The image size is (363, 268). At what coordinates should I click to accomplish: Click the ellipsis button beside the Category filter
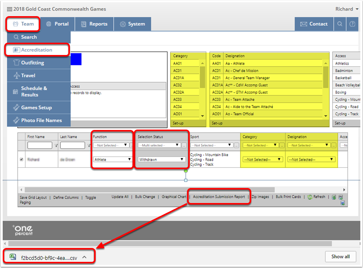pos(282,145)
